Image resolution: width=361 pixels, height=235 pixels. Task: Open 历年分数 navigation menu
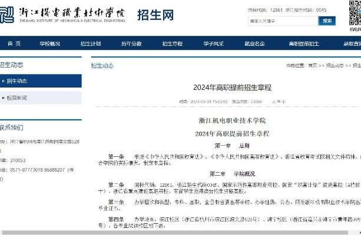[x=131, y=44]
